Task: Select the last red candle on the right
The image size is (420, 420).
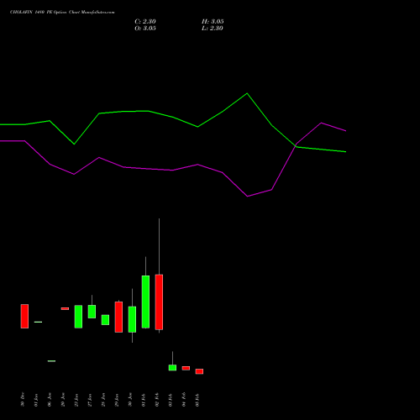Action: [x=199, y=371]
